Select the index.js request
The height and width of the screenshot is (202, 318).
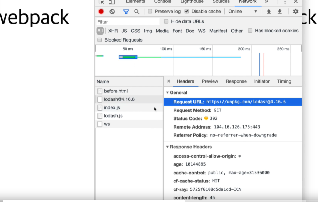tap(112, 107)
